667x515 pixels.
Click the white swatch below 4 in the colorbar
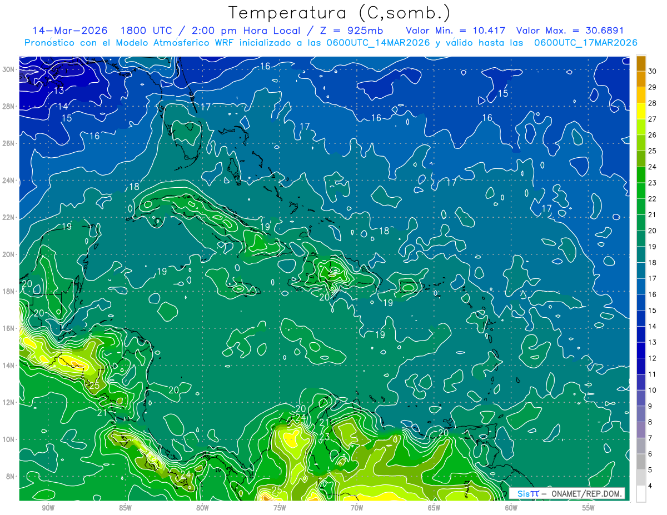(x=641, y=494)
